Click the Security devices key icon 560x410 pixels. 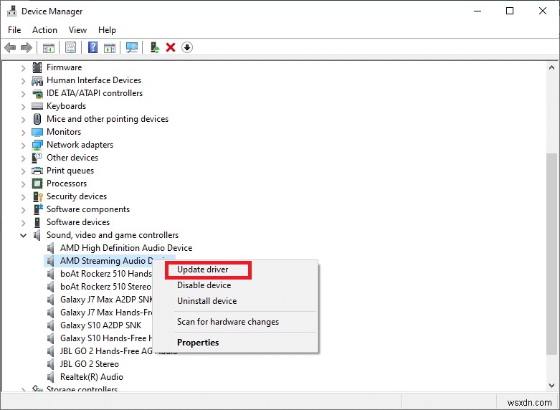coord(37,196)
